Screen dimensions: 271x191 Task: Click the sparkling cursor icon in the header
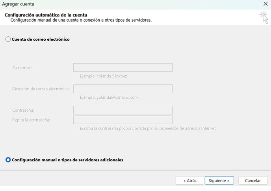(264, 17)
